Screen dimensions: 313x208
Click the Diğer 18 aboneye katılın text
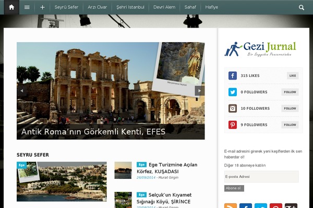(x=245, y=165)
